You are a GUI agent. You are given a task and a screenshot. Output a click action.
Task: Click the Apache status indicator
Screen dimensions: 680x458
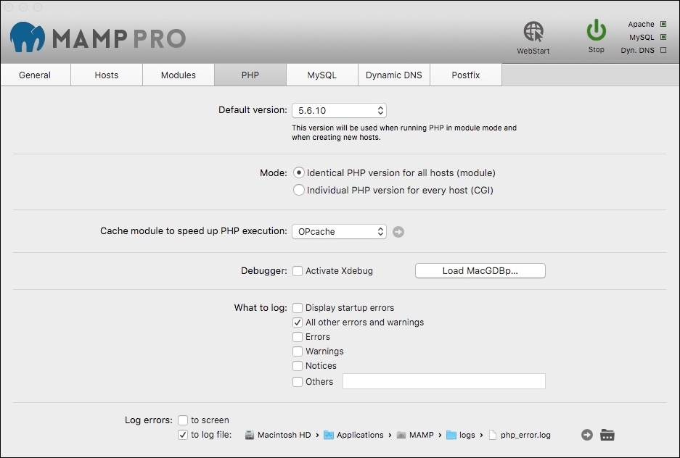coord(663,24)
